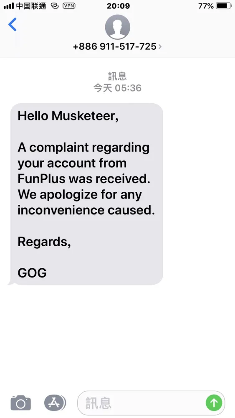235x418 pixels.
Task: Tap the 訊息 label above the timestamp
Action: tap(117, 76)
